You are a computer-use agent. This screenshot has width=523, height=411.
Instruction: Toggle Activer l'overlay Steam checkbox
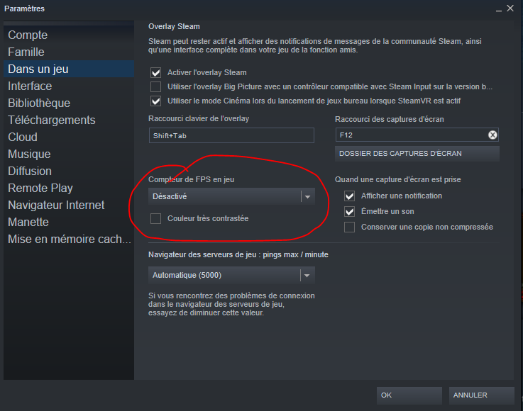click(156, 72)
